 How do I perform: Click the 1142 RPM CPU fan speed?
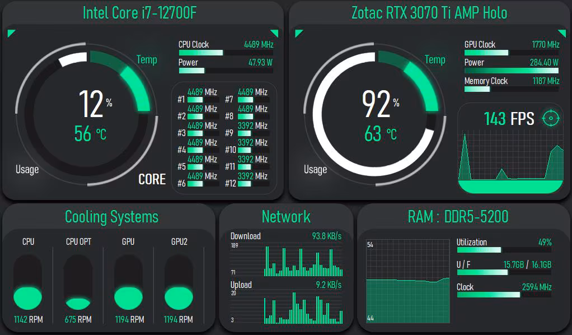[x=28, y=319]
